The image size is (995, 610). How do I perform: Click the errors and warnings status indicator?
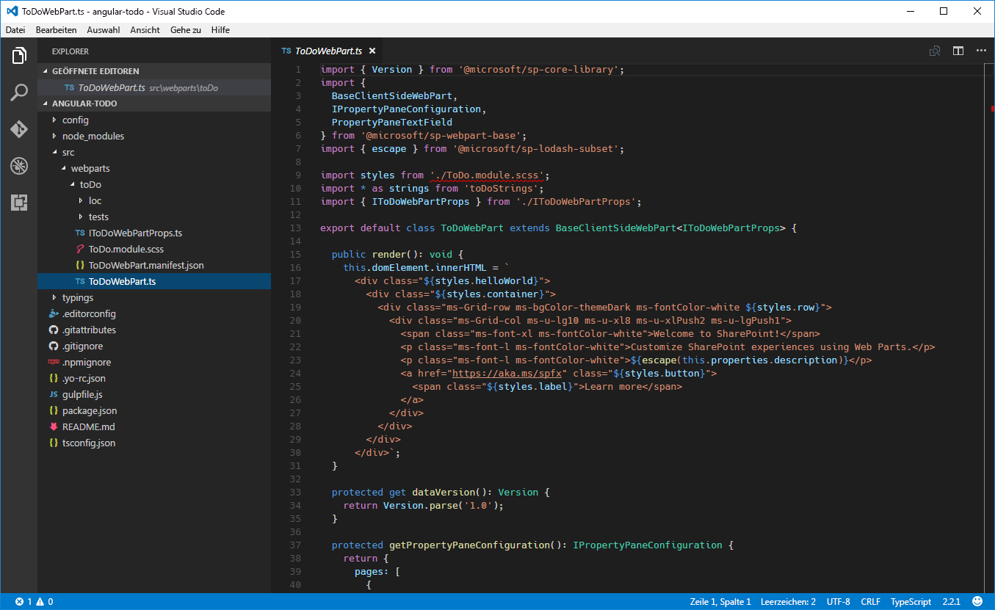34,601
